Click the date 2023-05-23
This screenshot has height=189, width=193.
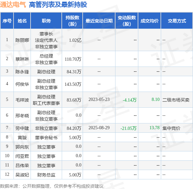[x=99, y=99]
